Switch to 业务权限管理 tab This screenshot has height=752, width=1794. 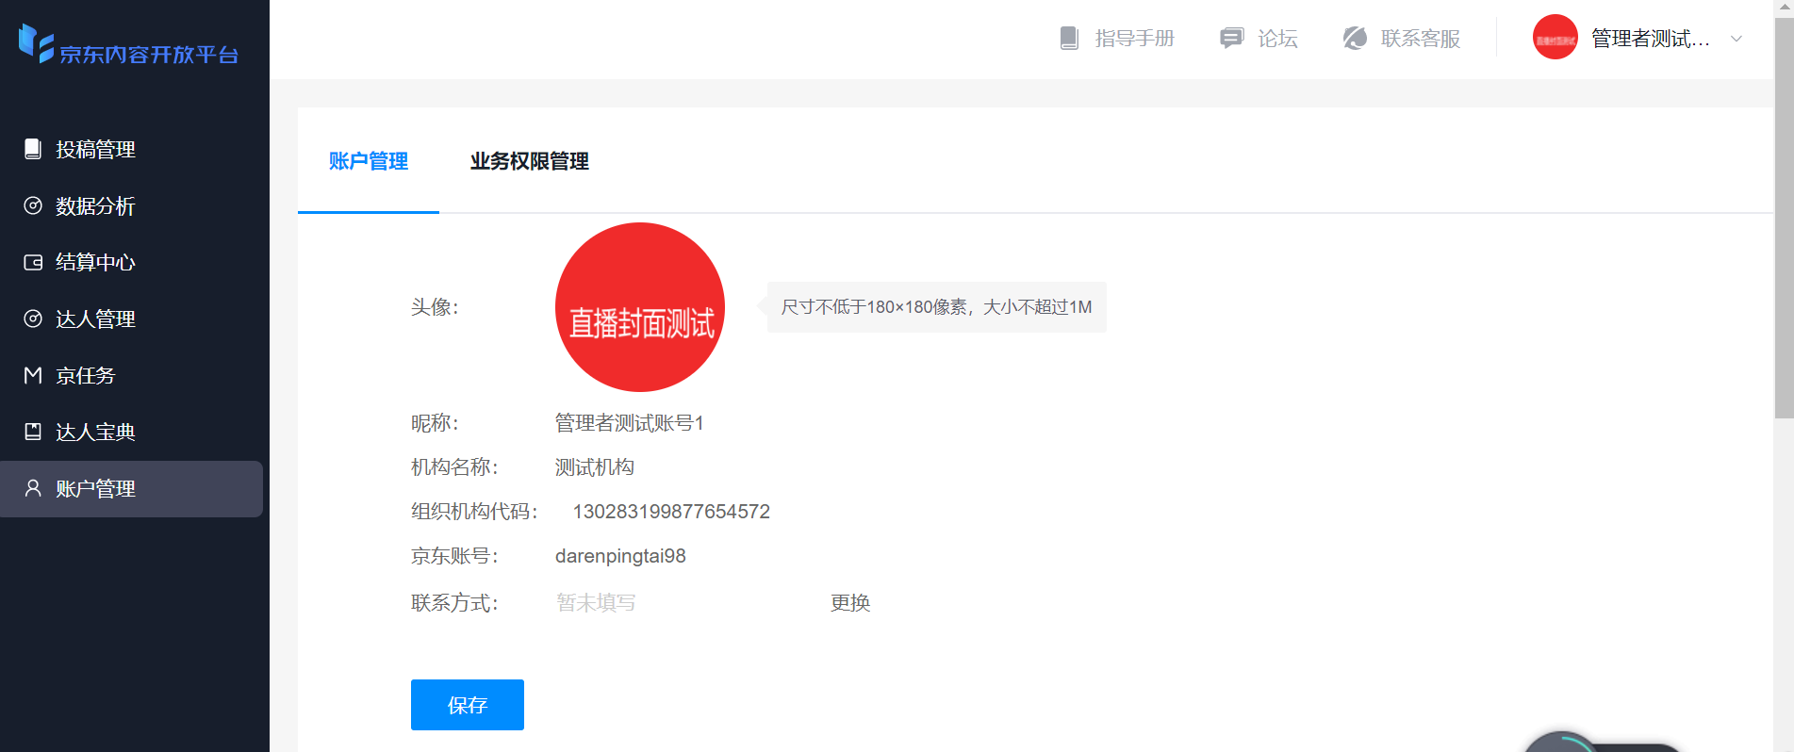[530, 161]
